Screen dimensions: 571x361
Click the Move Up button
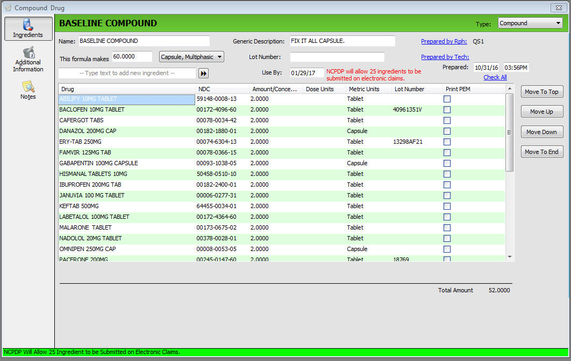click(x=542, y=112)
